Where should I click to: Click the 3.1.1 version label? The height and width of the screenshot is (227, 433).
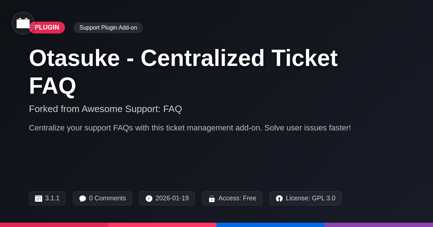tap(52, 198)
